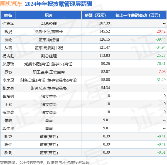This screenshot has height=165, width=167.
Task: Click the 较上一年薪酬变动（万元） header
Action: click(x=139, y=15)
